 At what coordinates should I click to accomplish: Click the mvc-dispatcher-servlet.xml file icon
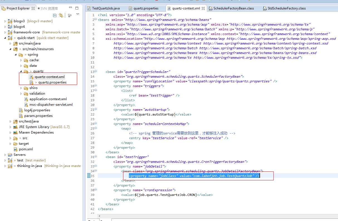point(26,105)
